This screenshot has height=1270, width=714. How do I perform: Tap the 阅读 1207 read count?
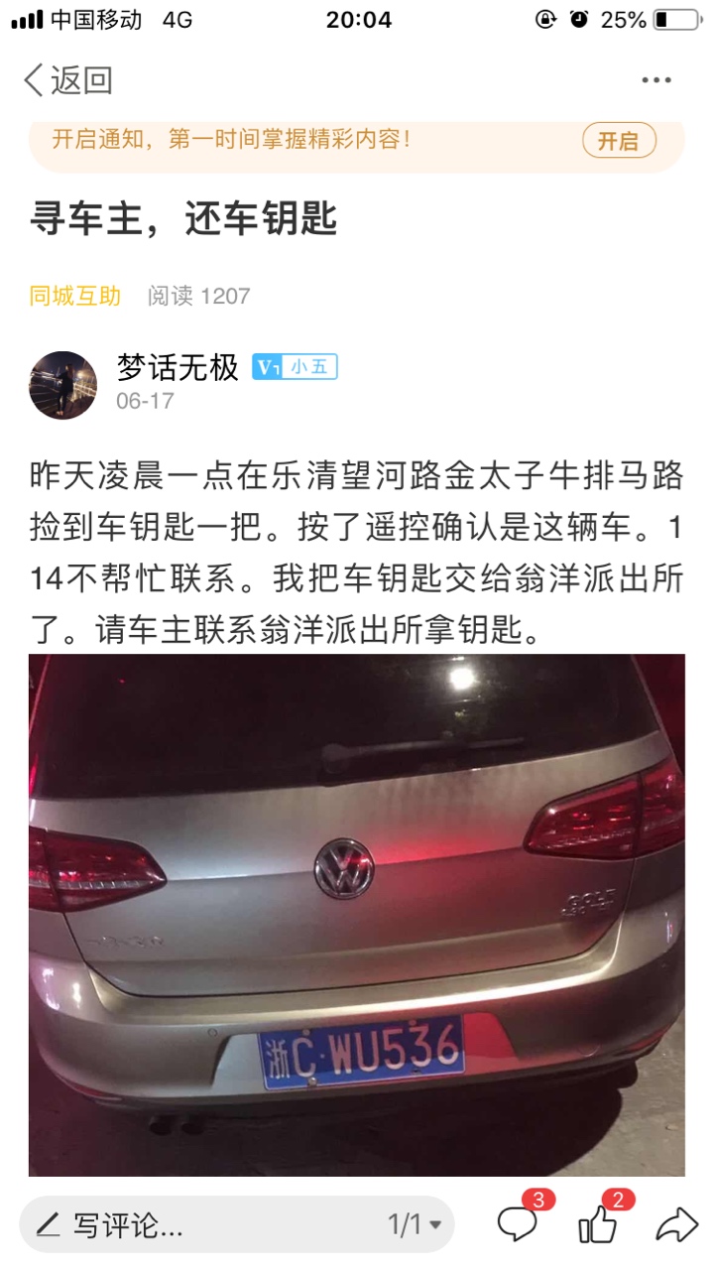(198, 296)
